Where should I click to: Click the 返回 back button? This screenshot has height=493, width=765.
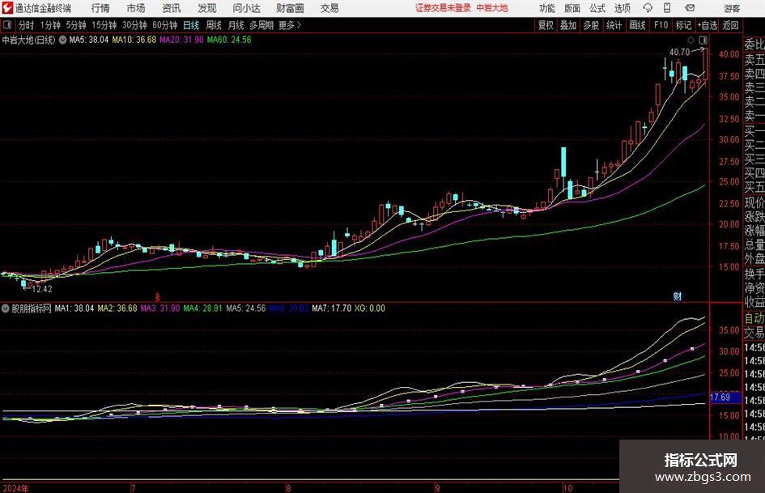click(730, 25)
